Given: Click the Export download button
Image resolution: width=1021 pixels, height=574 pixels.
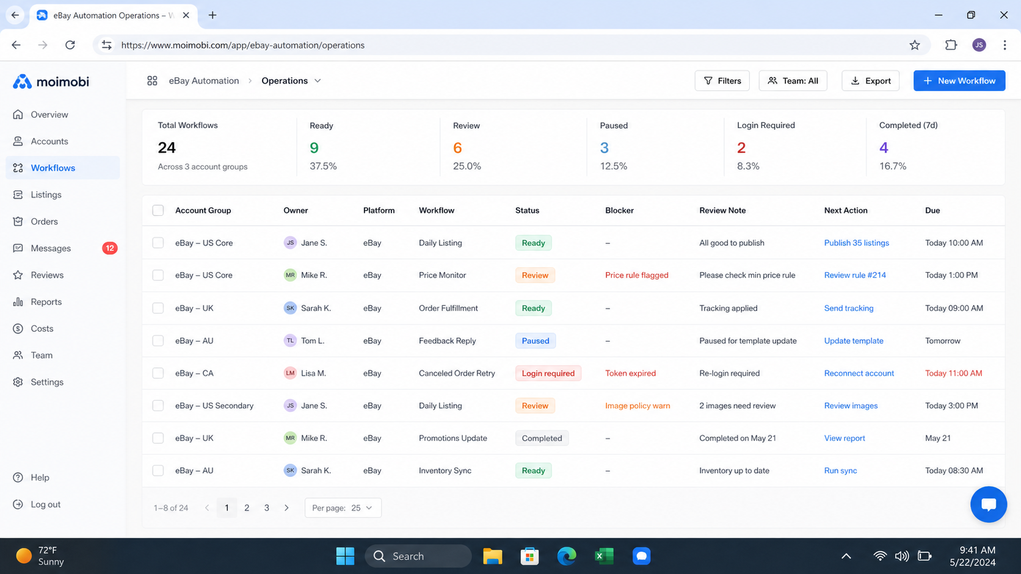Looking at the screenshot, I should coord(870,81).
